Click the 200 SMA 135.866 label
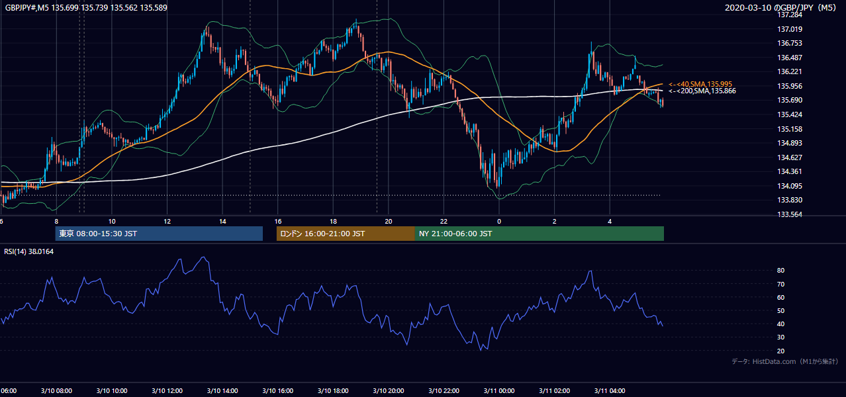The height and width of the screenshot is (397, 846). pos(702,91)
